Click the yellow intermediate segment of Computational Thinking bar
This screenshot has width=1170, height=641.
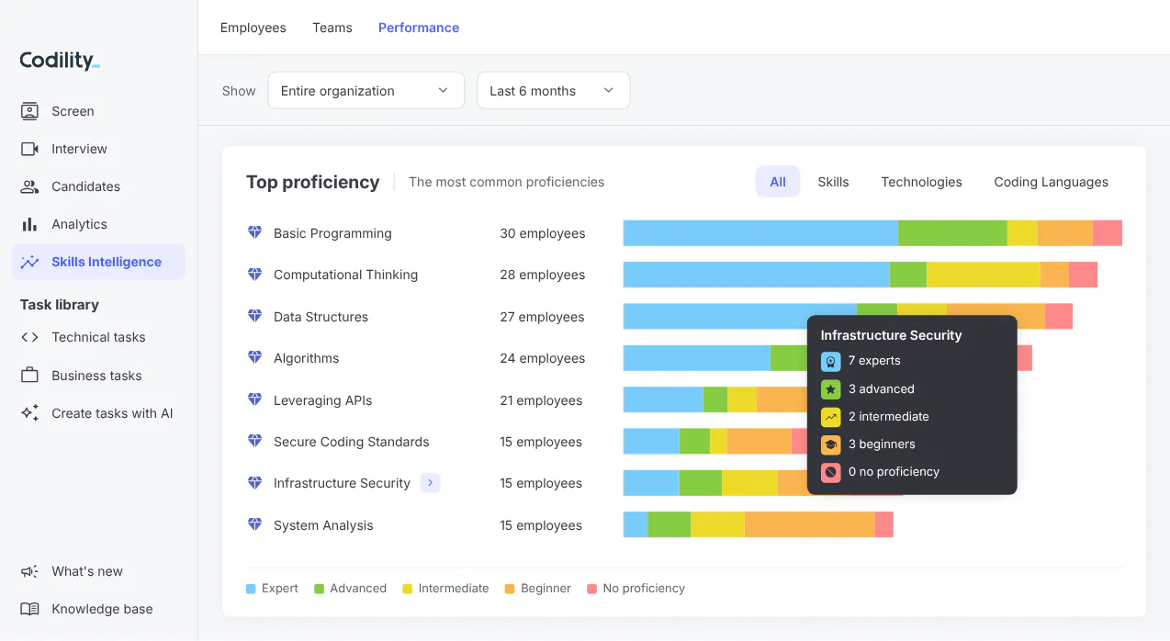pyautogui.click(x=984, y=275)
